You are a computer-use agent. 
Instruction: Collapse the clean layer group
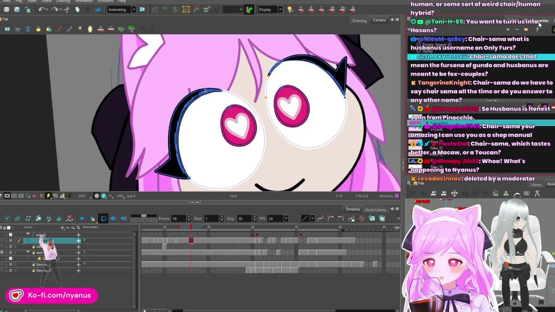(x=28, y=252)
